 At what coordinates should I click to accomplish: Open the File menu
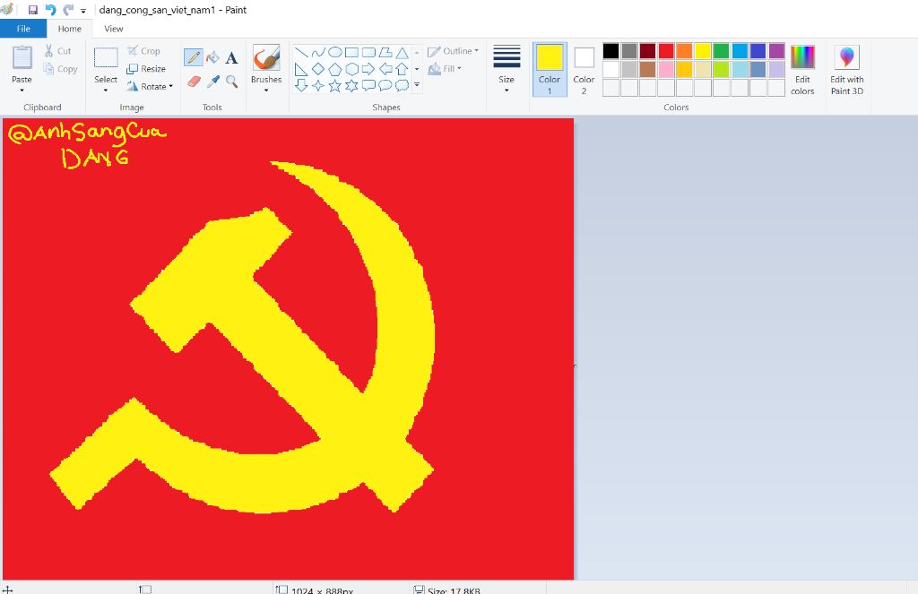pyautogui.click(x=23, y=29)
